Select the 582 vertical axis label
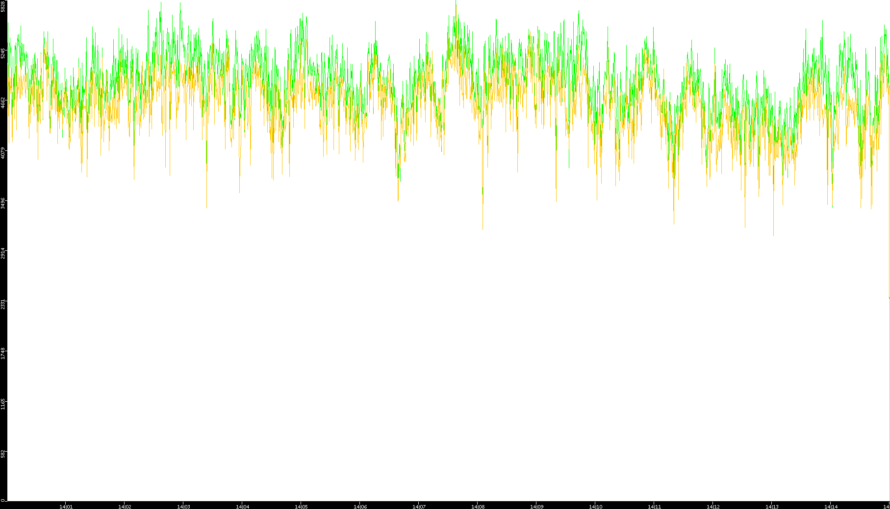The image size is (890, 509). tap(3, 453)
